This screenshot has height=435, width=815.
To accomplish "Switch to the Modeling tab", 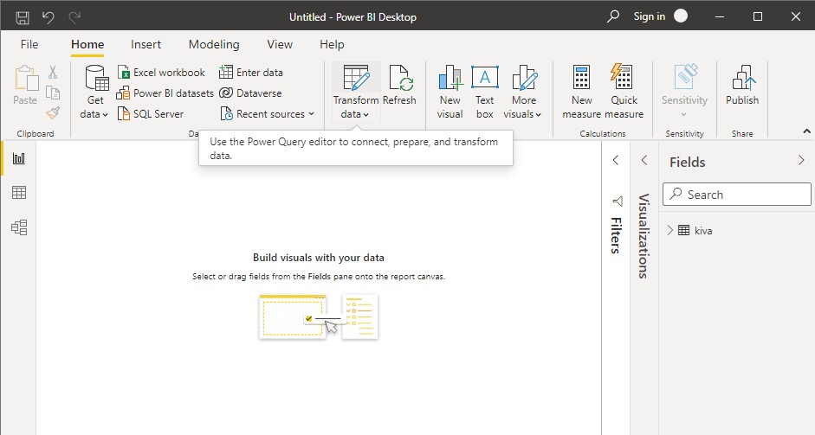I will pos(214,45).
